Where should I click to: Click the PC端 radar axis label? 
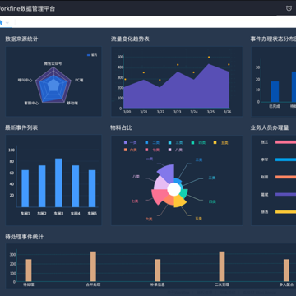coord(79,81)
